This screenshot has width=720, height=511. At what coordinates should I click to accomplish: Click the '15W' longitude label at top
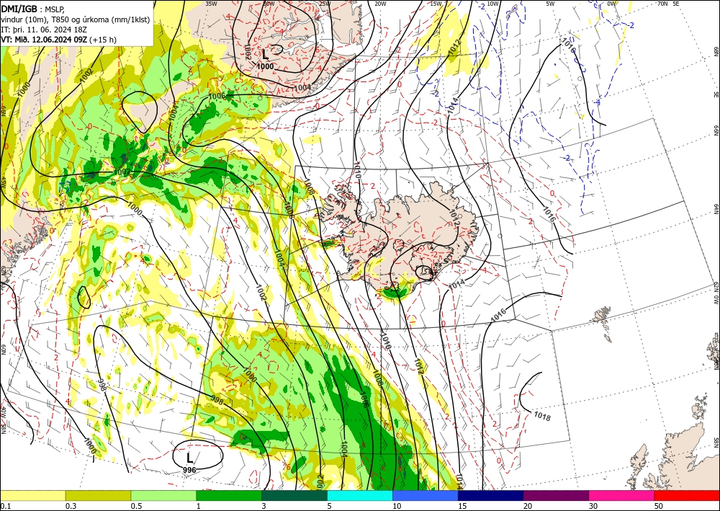(436, 4)
